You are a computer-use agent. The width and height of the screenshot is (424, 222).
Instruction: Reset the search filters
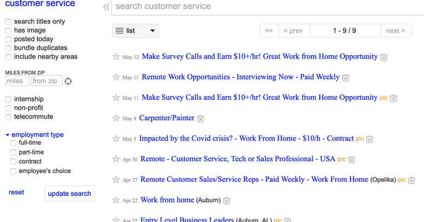[16, 192]
